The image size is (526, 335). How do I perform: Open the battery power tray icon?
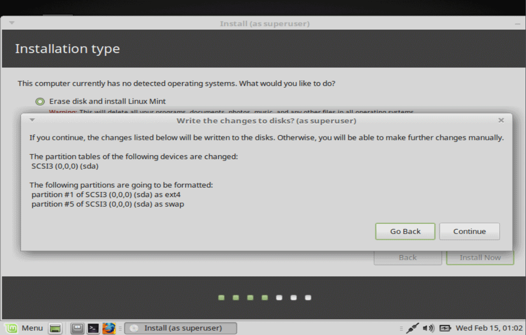pos(445,328)
